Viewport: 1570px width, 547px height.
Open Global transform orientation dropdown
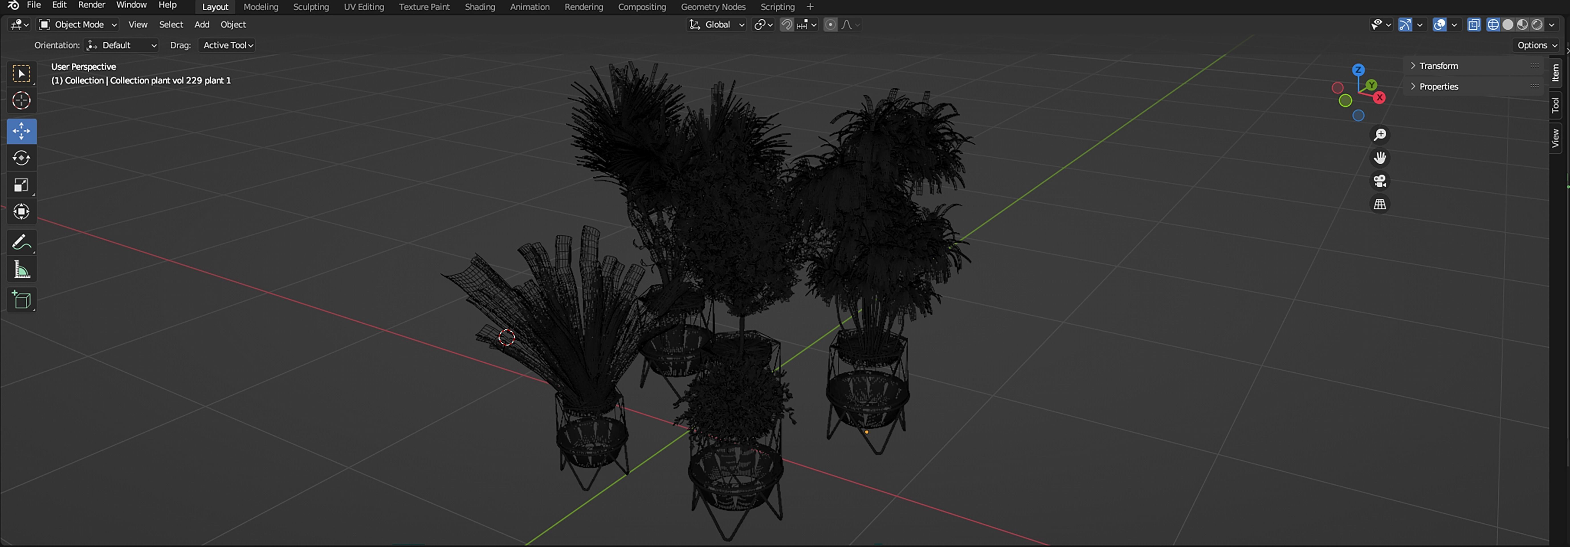point(717,25)
